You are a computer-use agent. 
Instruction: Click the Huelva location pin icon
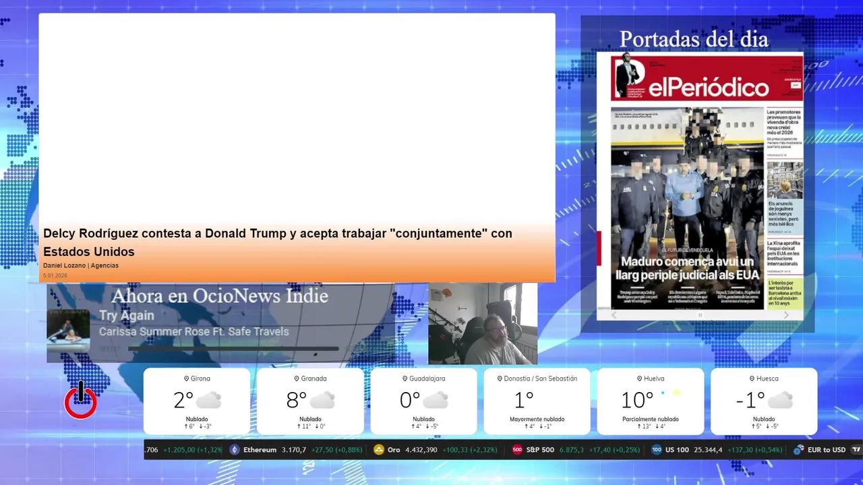pos(639,379)
